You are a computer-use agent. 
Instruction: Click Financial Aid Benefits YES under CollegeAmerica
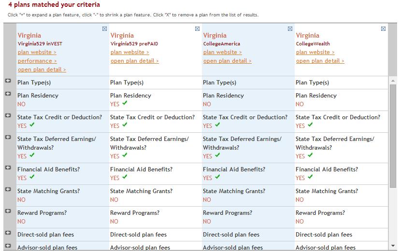point(207,178)
